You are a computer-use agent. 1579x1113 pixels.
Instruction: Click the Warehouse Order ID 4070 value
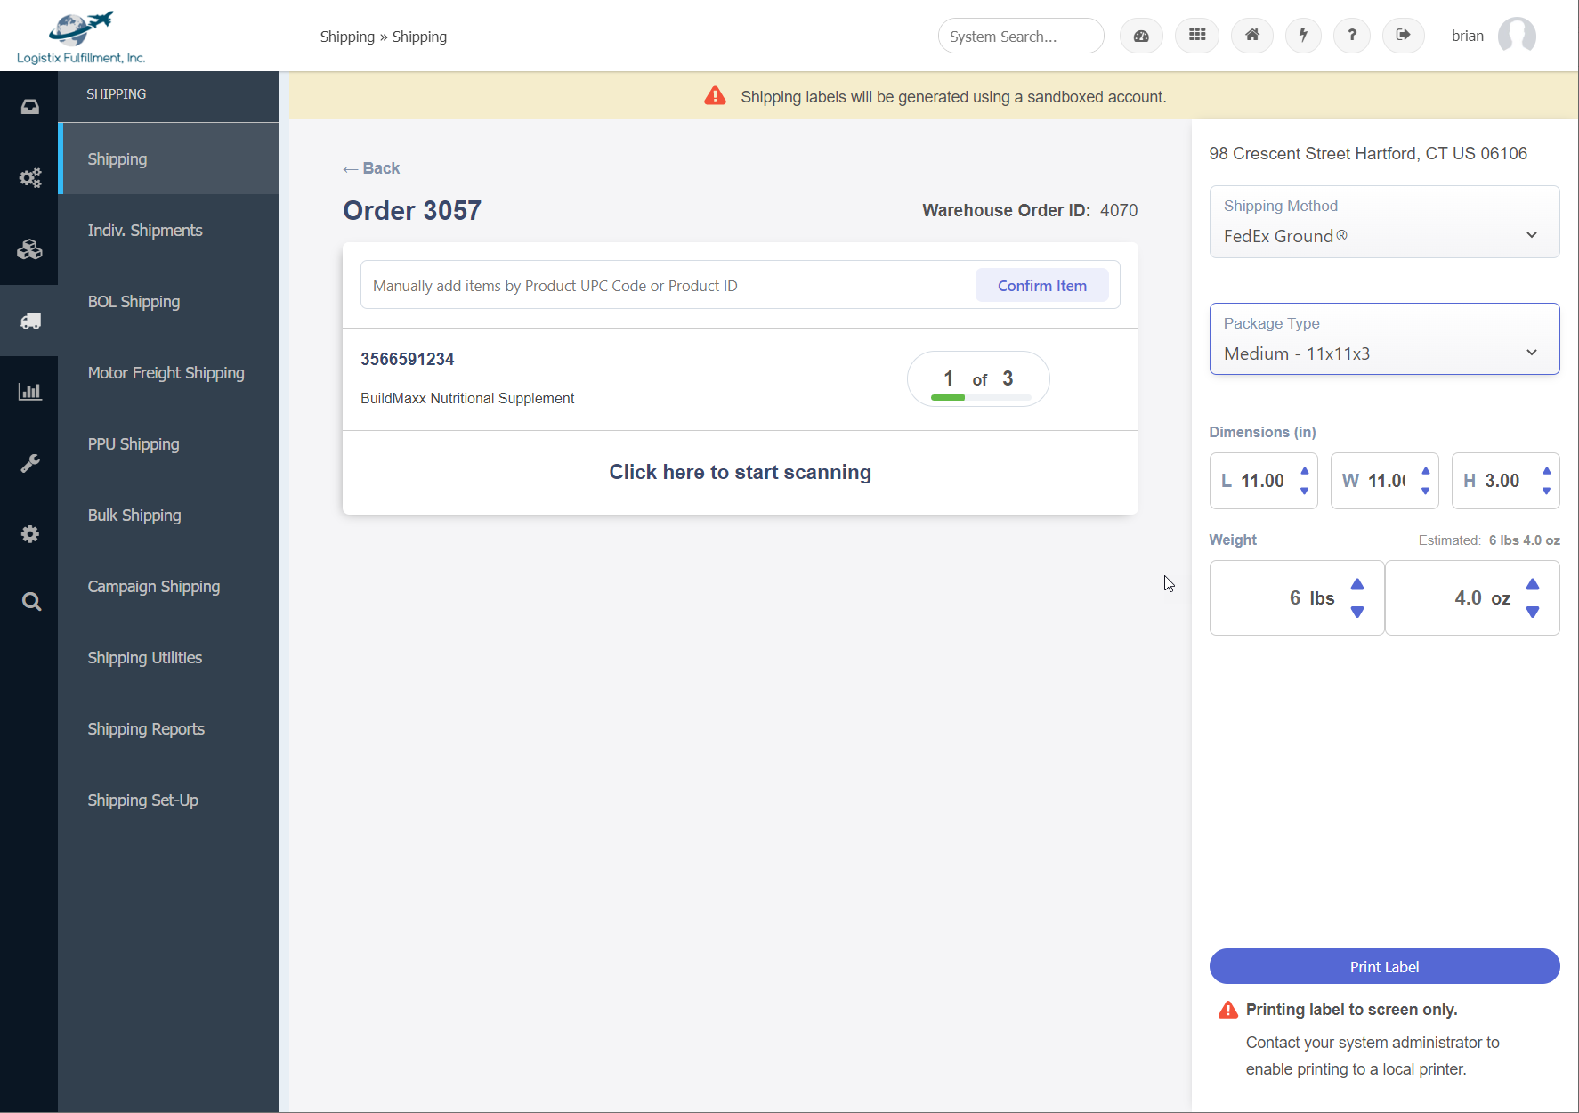pos(1119,210)
